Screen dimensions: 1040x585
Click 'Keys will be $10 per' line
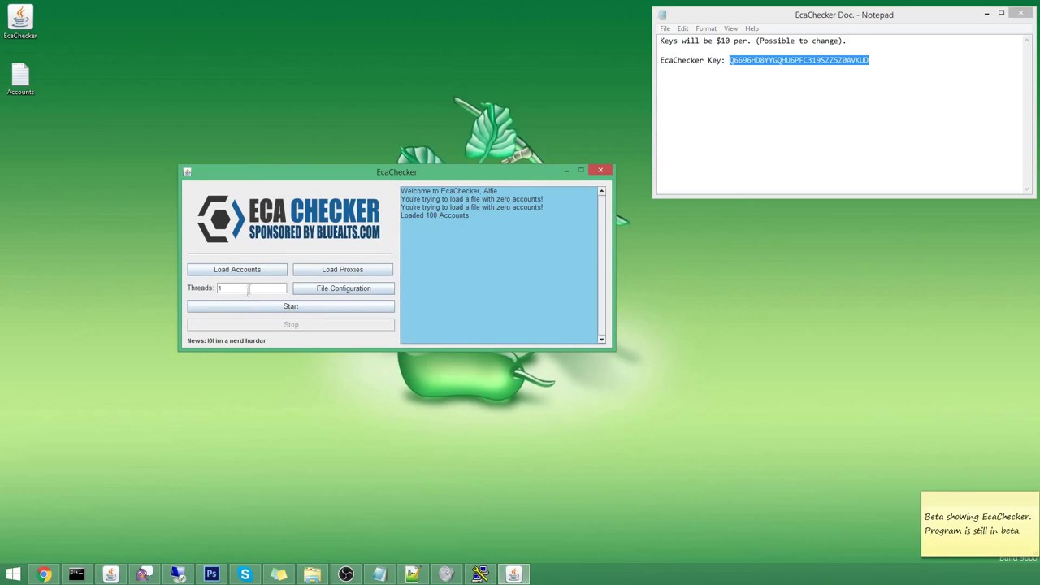coord(753,41)
